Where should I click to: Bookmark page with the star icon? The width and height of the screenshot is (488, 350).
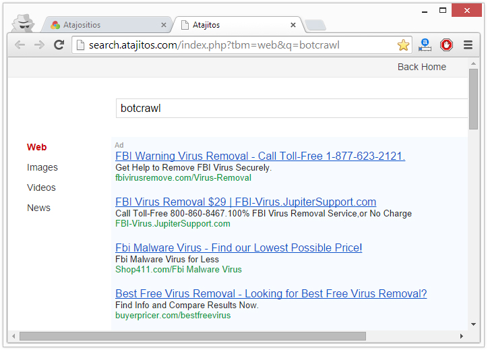point(403,45)
